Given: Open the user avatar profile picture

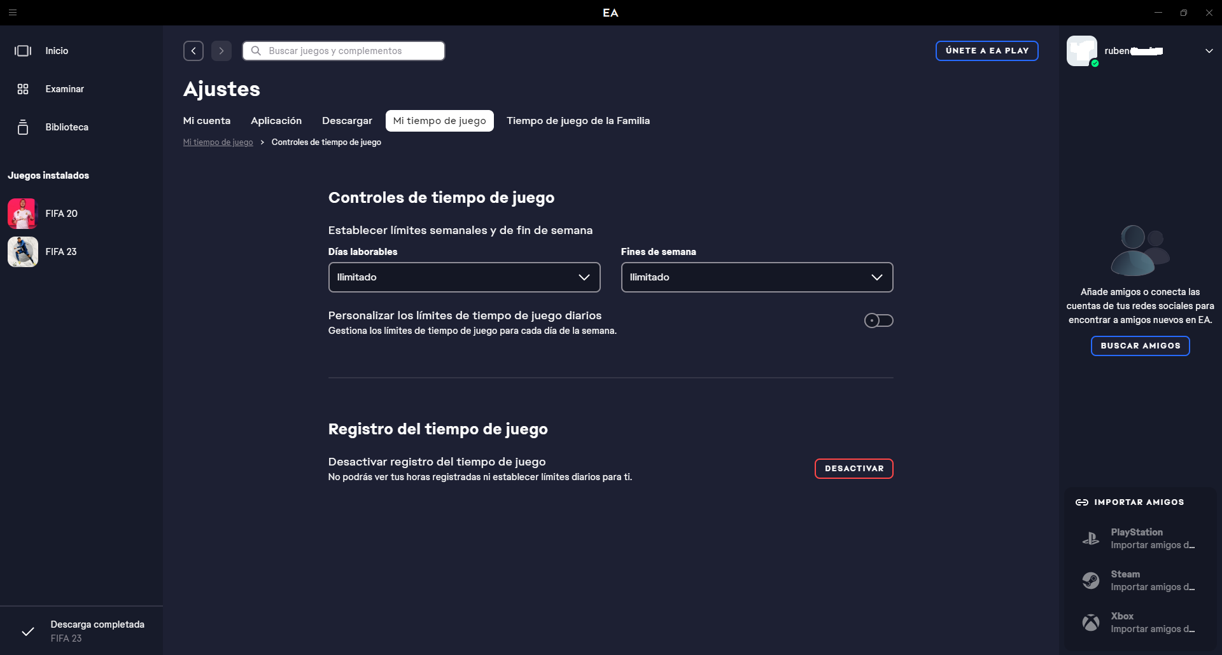Looking at the screenshot, I should [1082, 51].
